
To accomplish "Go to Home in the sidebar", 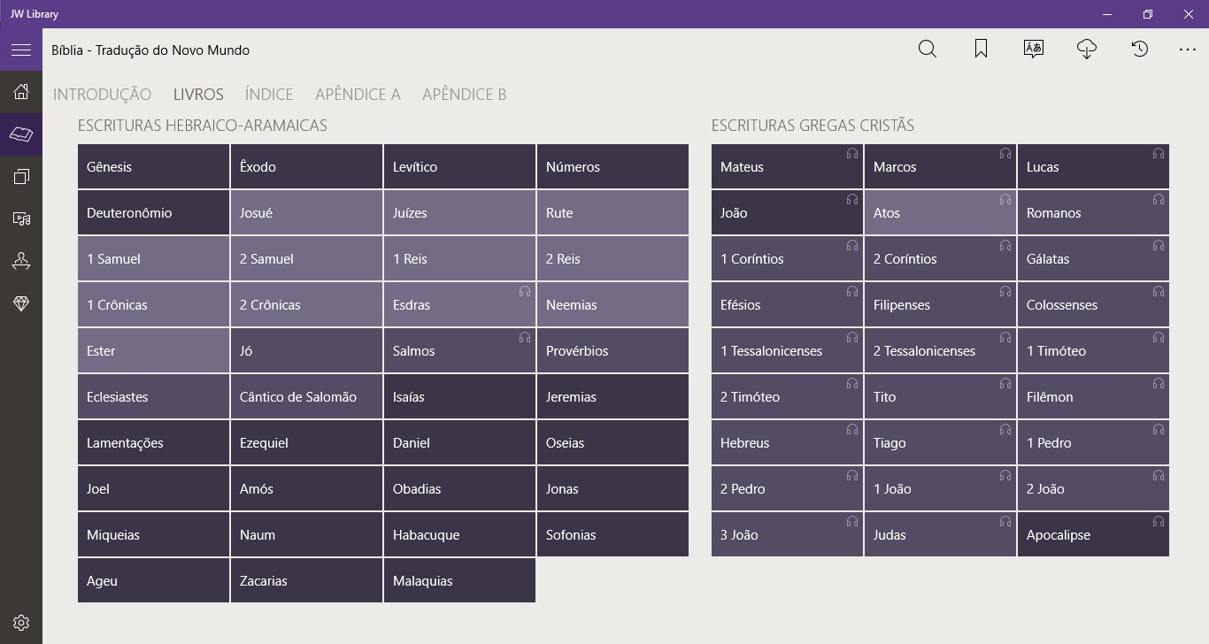I will [21, 92].
